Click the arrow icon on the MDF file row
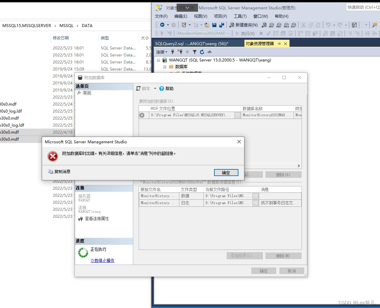Screen dimensions: 380x308 coord(142,115)
